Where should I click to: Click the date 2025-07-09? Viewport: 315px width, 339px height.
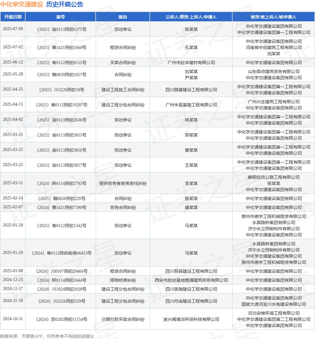[13, 29]
